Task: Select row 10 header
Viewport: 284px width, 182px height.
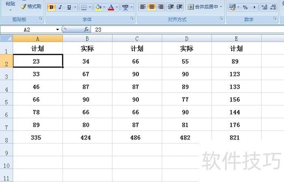Action: tap(6, 163)
